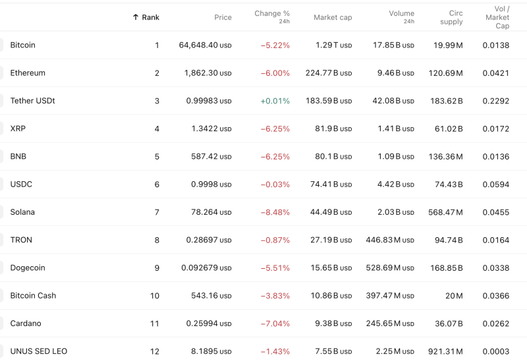Select XRP market cap 81.9 B USD
The image size is (527, 363).
tap(333, 128)
